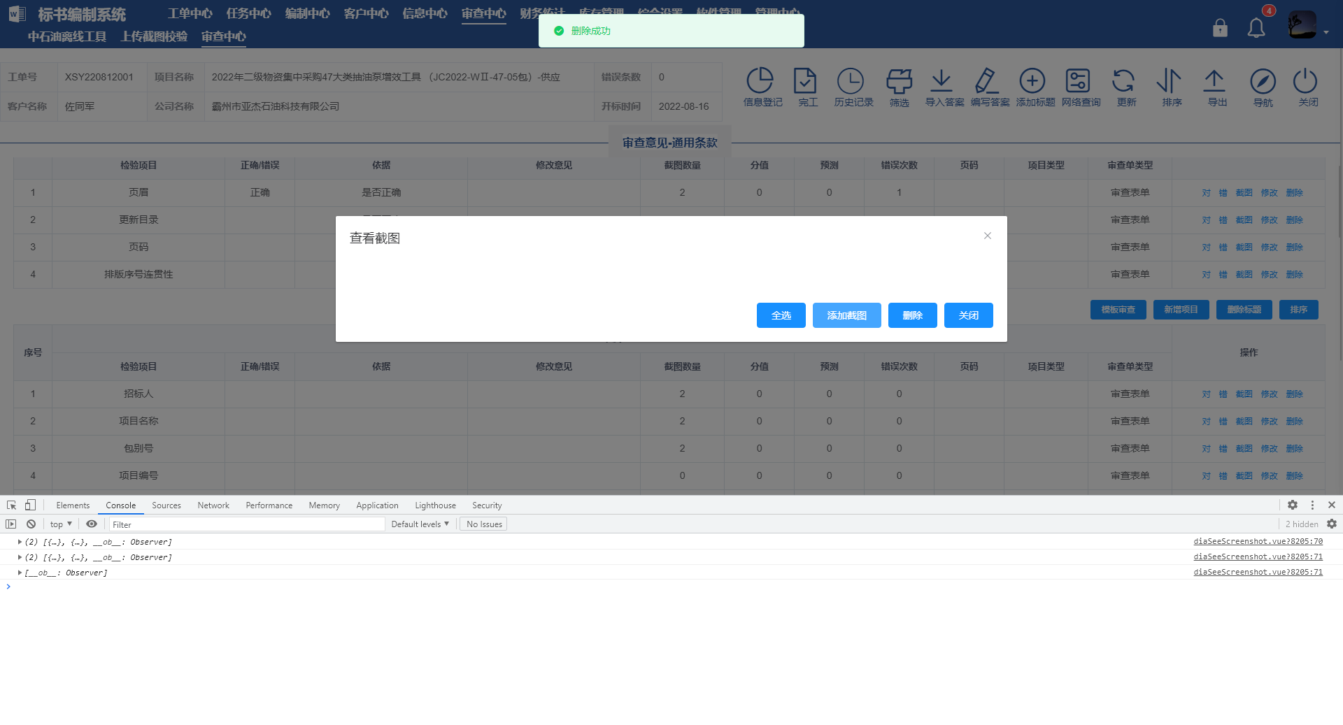Click the console Filter input field
1343x725 pixels.
(x=247, y=524)
